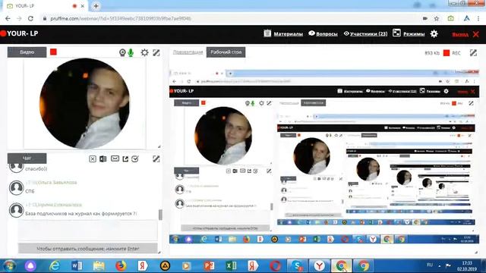This screenshot has width=486, height=273.
Task: Open the Windows Start menu
Action: coord(9,265)
